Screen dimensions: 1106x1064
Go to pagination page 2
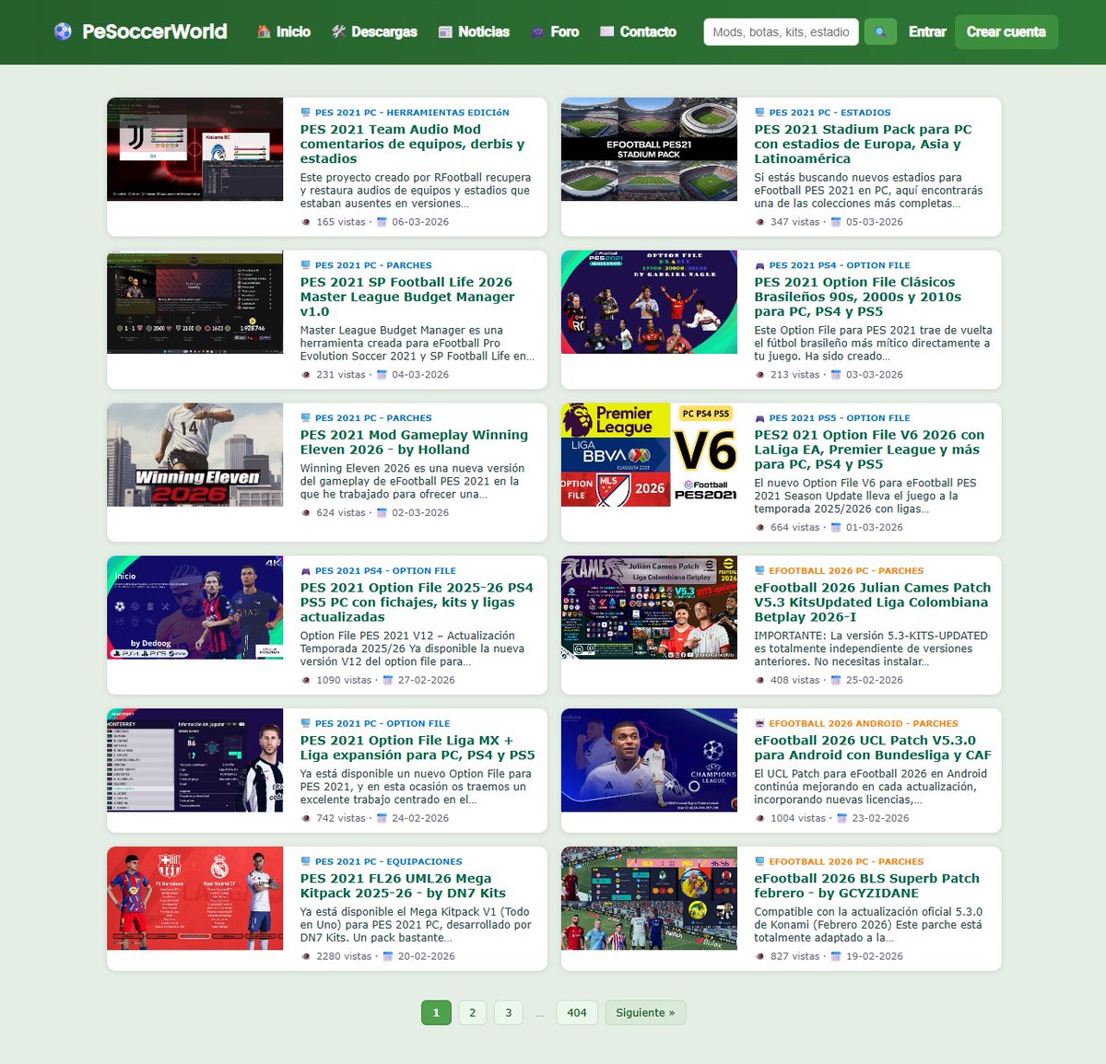473,1012
